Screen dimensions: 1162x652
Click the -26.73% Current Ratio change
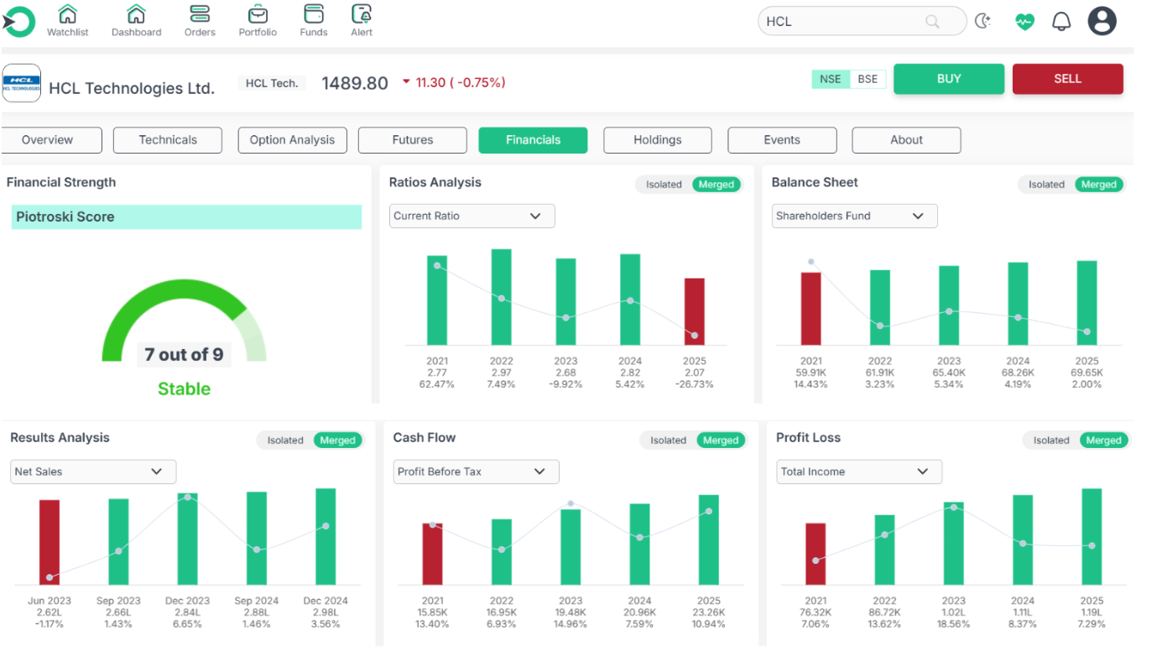coord(695,384)
